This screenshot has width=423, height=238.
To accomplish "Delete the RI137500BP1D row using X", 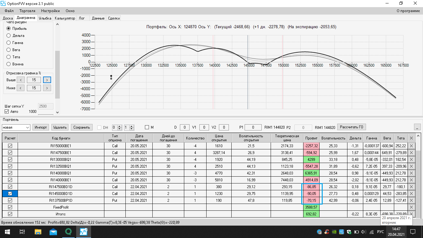I will (x=411, y=200).
